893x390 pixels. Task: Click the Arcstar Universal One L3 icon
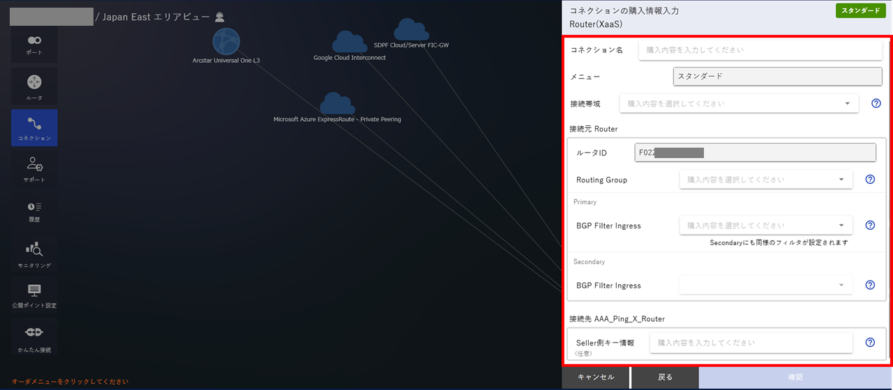(x=226, y=42)
